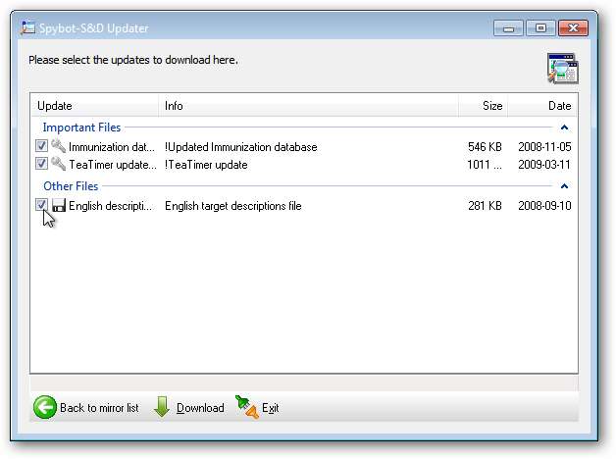Toggle the English descriptions file checkbox
This screenshot has height=459, width=616.
pos(41,205)
